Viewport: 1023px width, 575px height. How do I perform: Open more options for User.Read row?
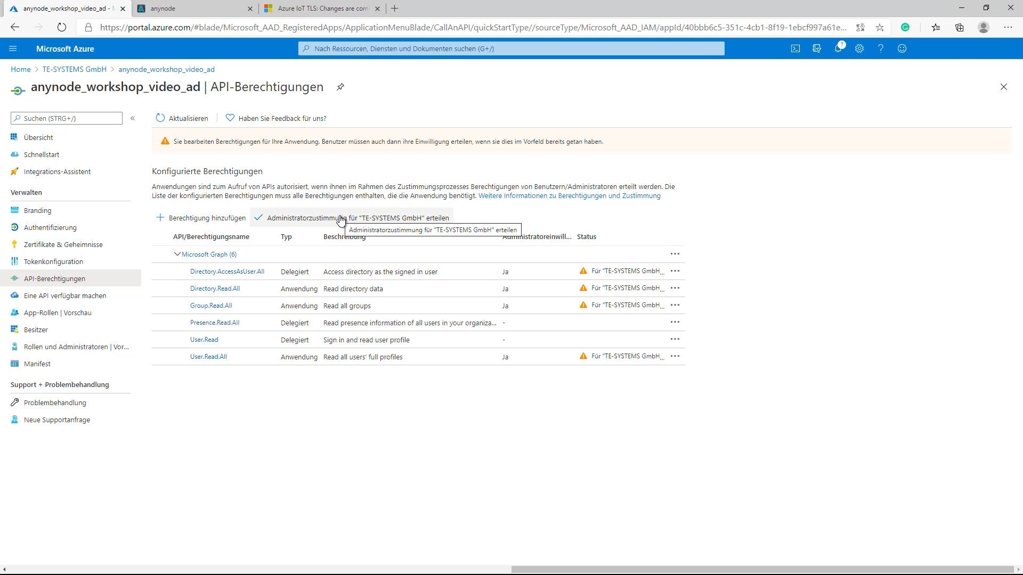coord(675,339)
